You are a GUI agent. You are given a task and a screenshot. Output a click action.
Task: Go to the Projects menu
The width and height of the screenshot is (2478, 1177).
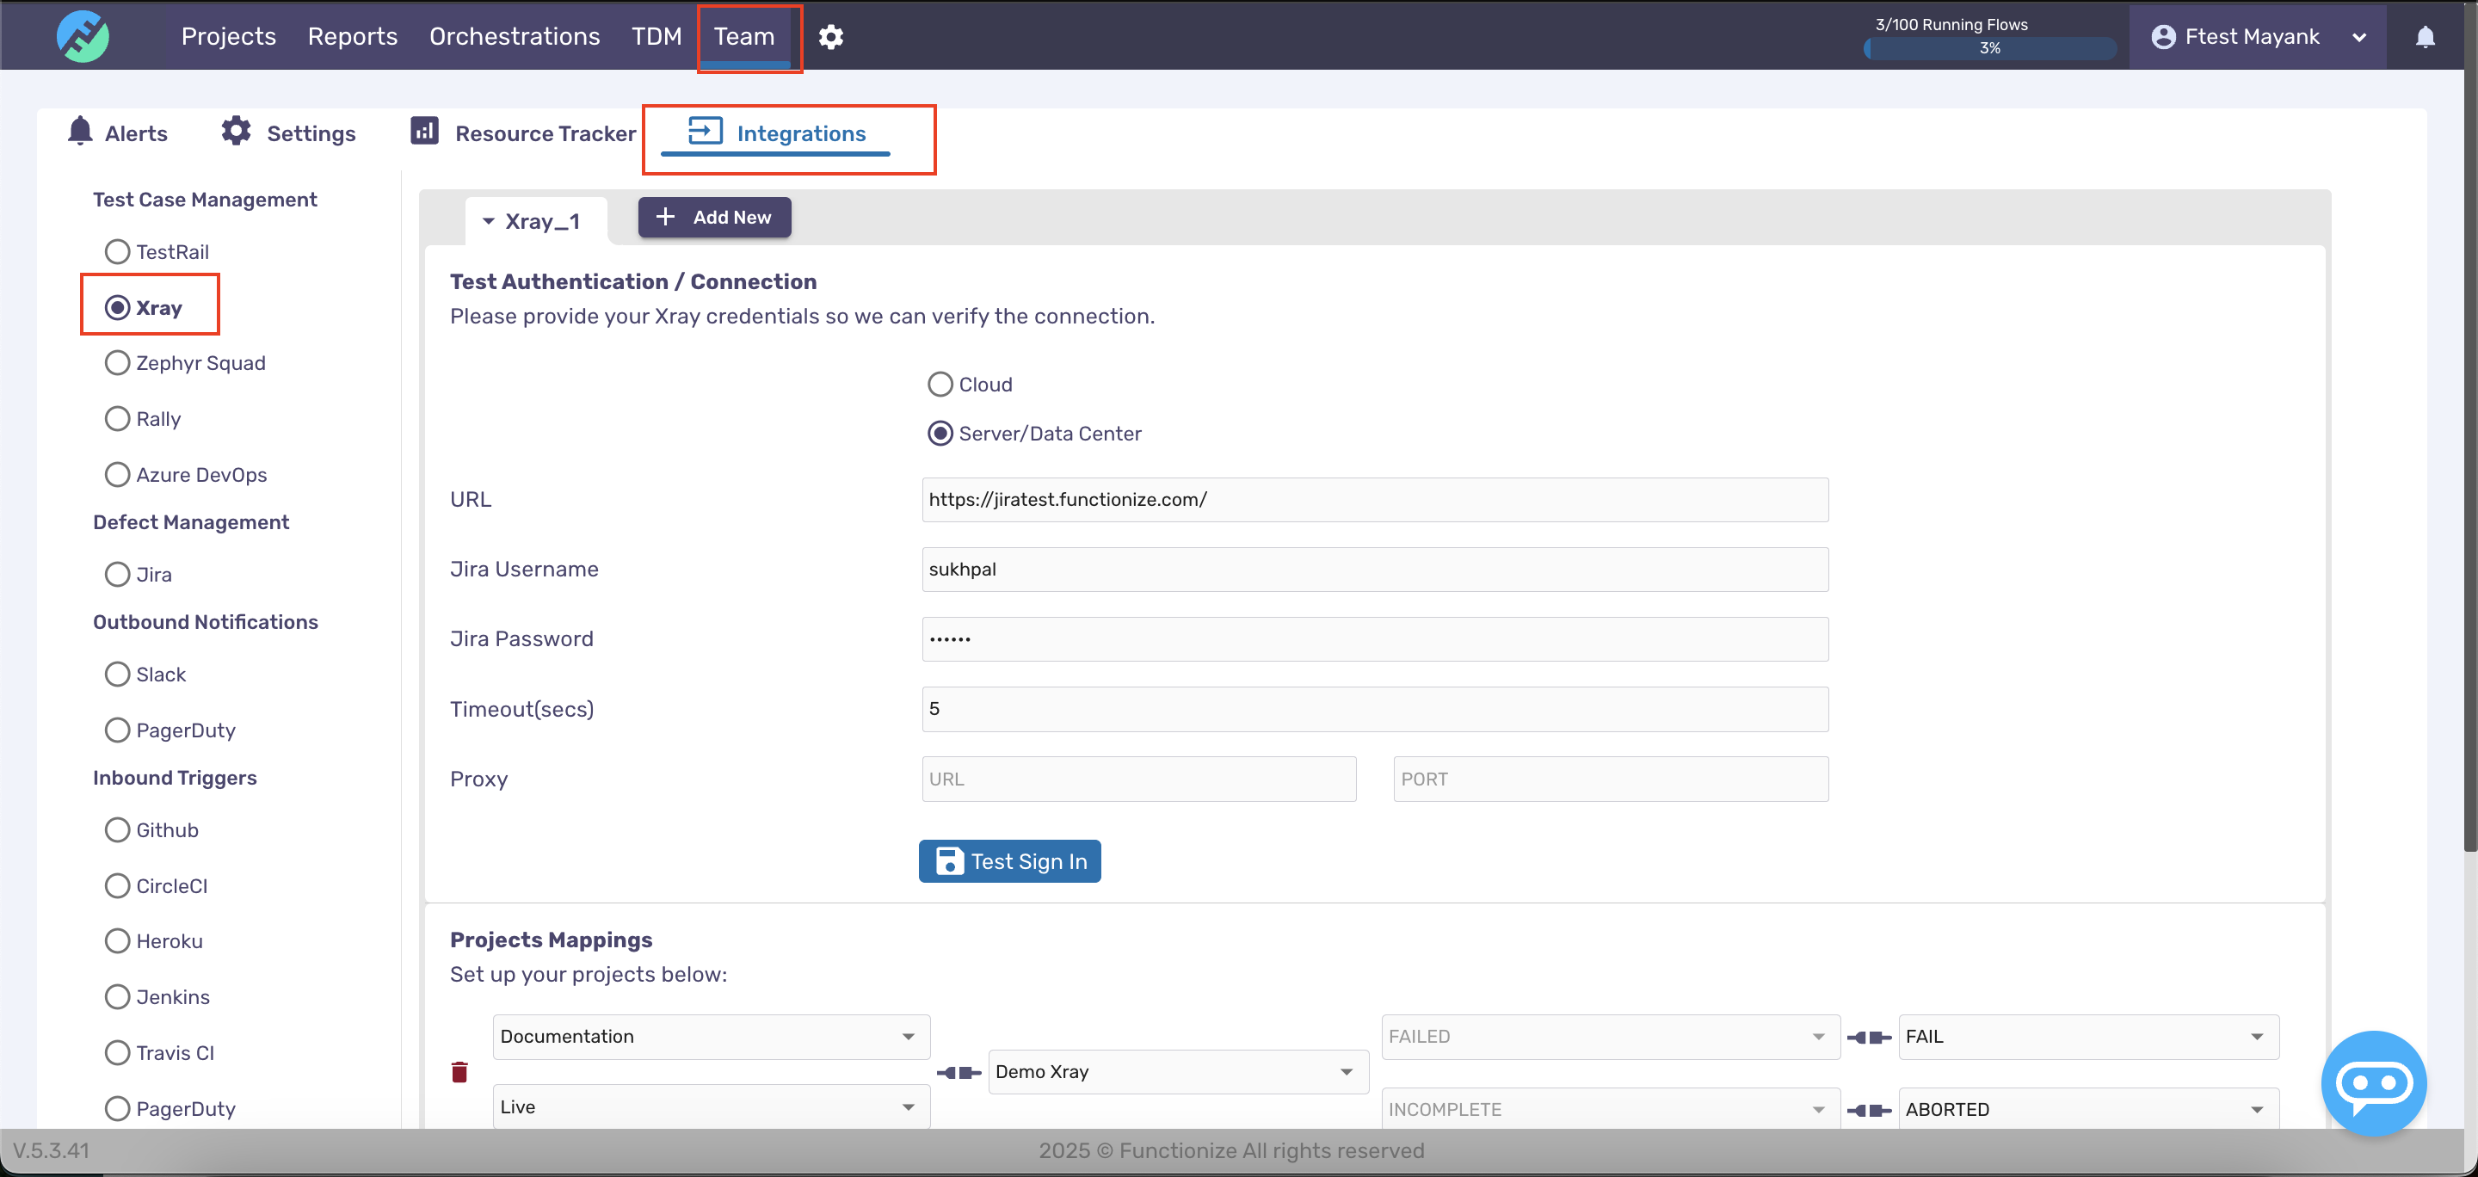tap(228, 36)
